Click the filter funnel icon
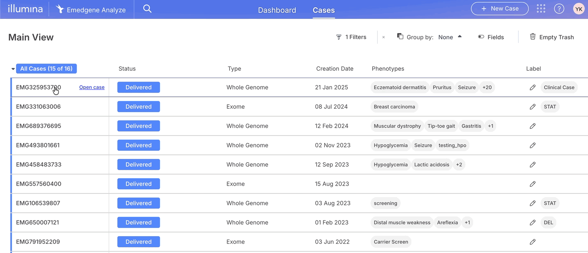The image size is (588, 253). point(339,37)
